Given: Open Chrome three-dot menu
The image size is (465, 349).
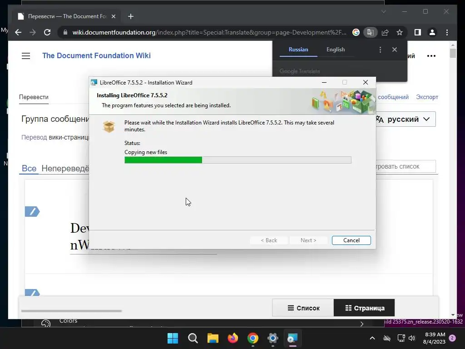Looking at the screenshot, I should pyautogui.click(x=447, y=32).
